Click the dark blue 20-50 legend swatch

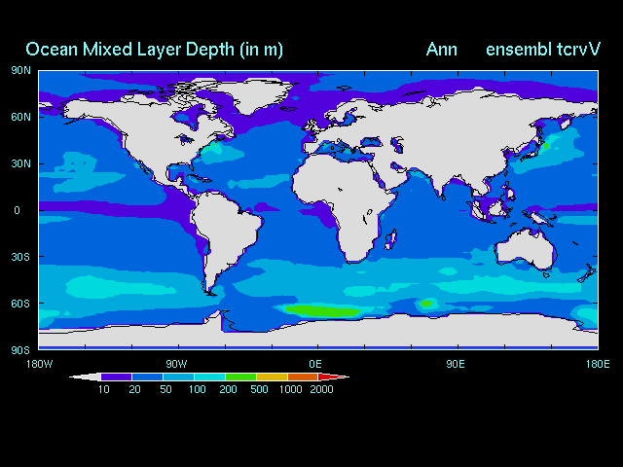point(147,377)
